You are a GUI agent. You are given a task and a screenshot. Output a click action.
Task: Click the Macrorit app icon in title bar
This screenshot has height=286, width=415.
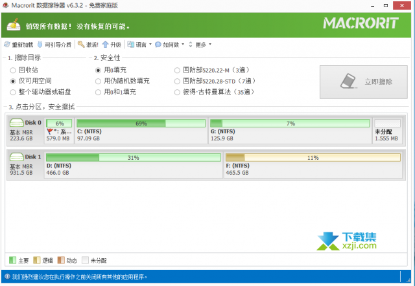pyautogui.click(x=6, y=5)
